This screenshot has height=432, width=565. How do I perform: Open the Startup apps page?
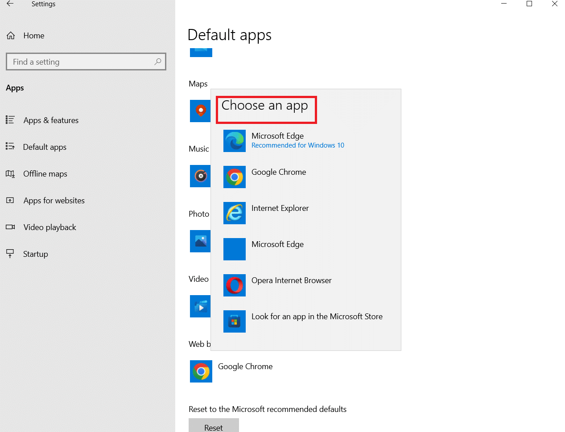36,254
